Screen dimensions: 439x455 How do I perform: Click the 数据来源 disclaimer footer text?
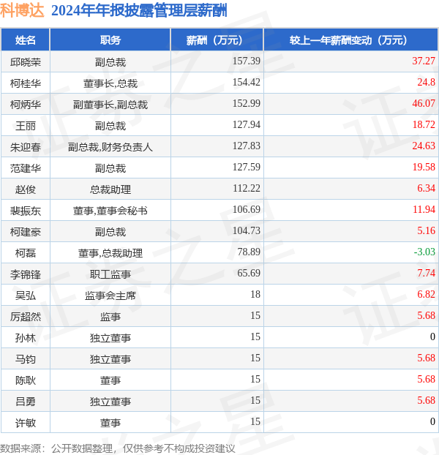point(118,448)
